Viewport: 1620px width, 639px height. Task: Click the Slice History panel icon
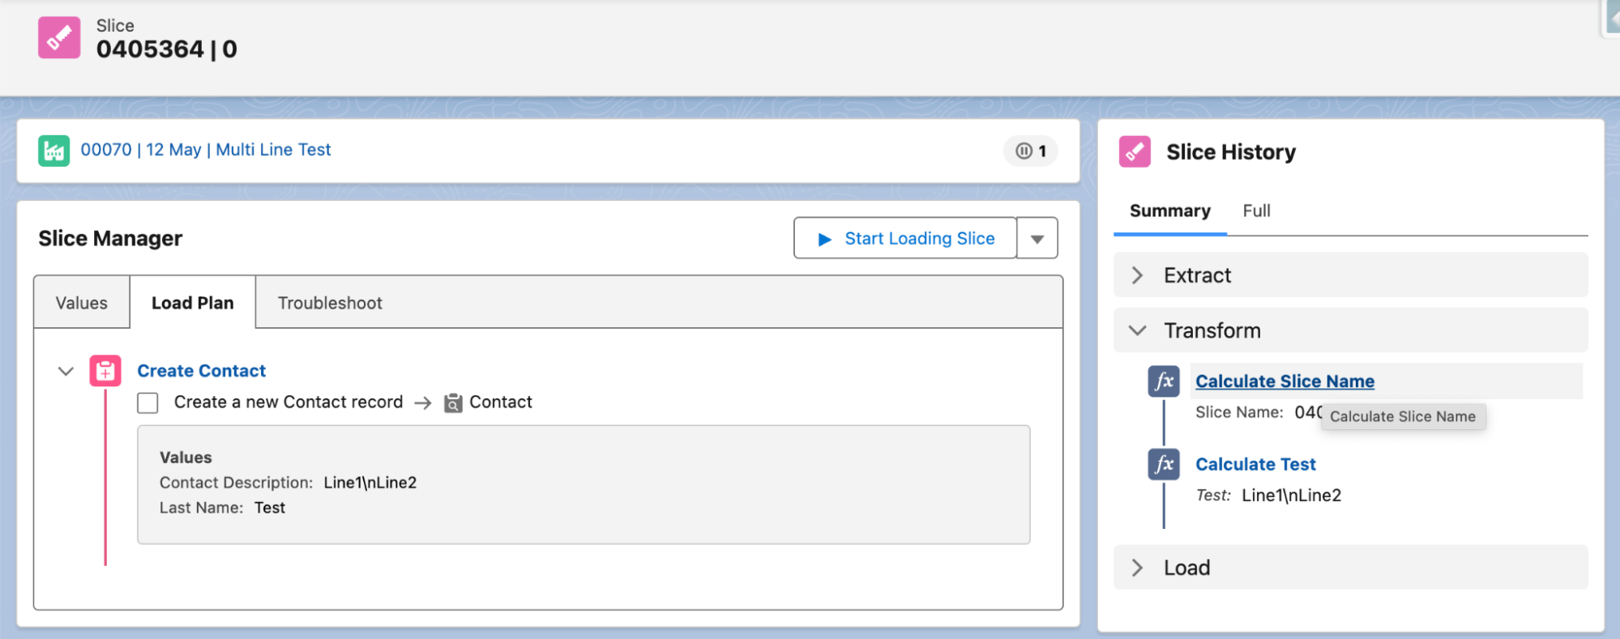point(1135,151)
